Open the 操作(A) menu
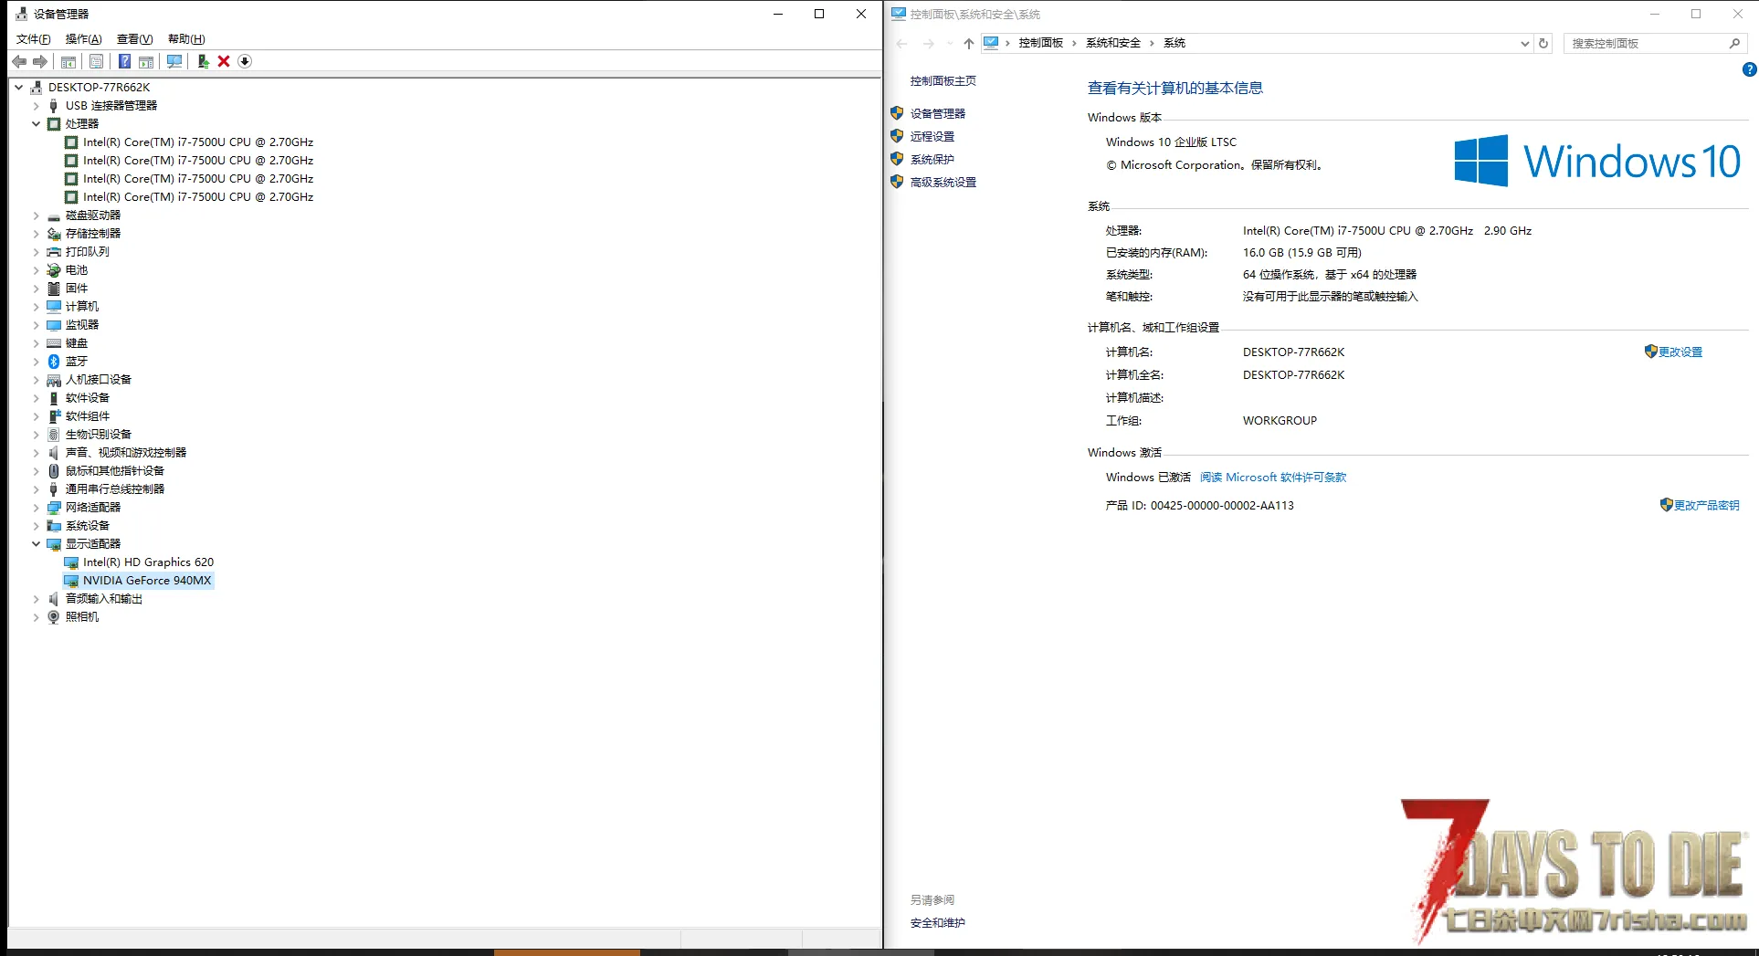This screenshot has height=956, width=1759. (x=83, y=38)
